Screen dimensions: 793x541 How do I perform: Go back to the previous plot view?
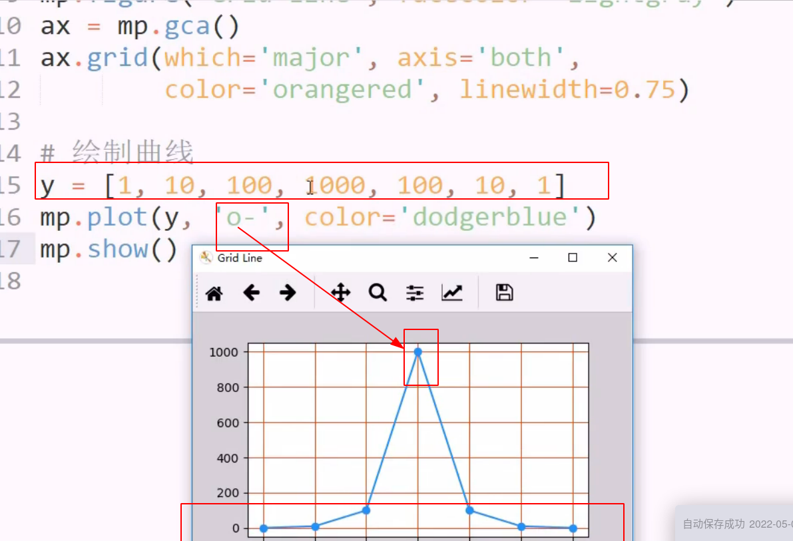[251, 293]
